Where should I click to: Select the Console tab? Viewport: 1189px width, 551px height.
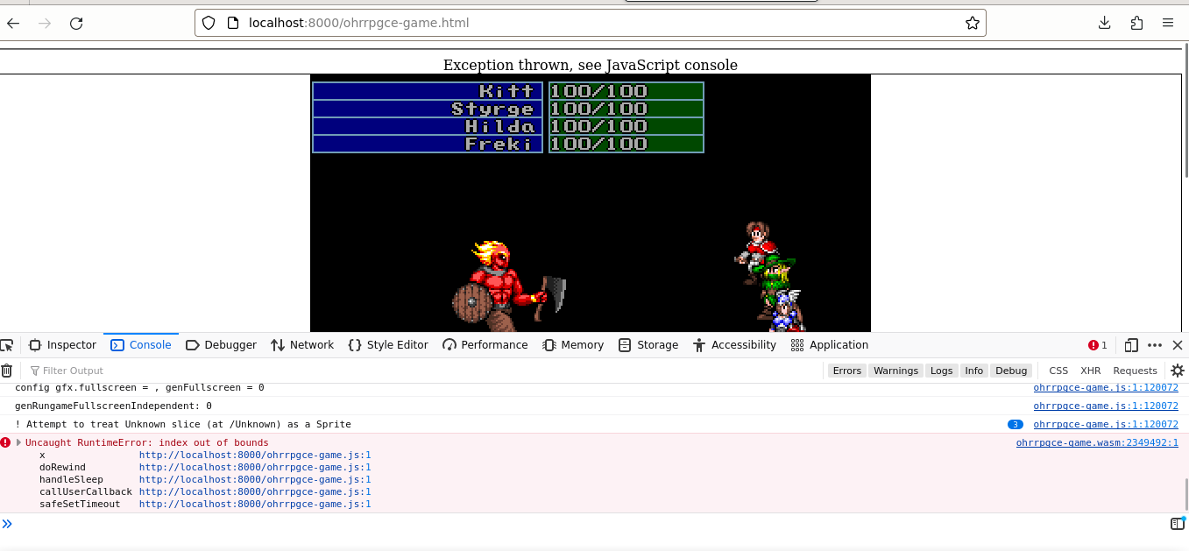tap(141, 345)
